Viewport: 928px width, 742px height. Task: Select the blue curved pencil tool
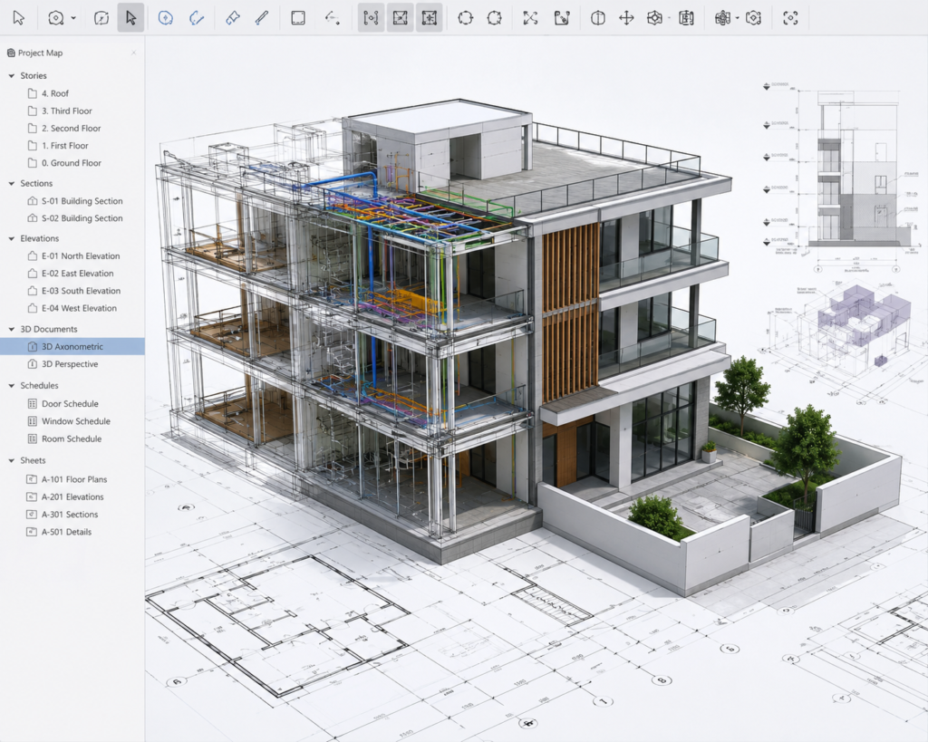click(x=196, y=18)
